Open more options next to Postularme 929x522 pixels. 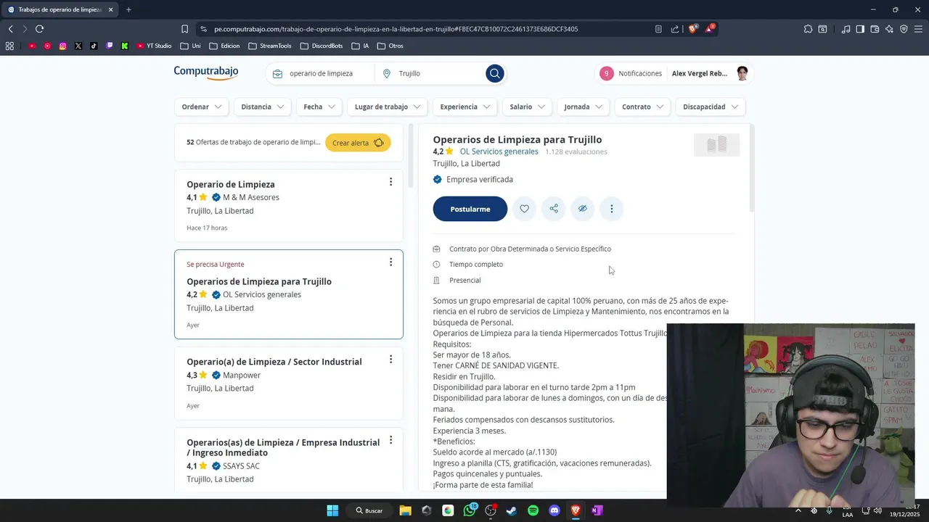coord(611,209)
